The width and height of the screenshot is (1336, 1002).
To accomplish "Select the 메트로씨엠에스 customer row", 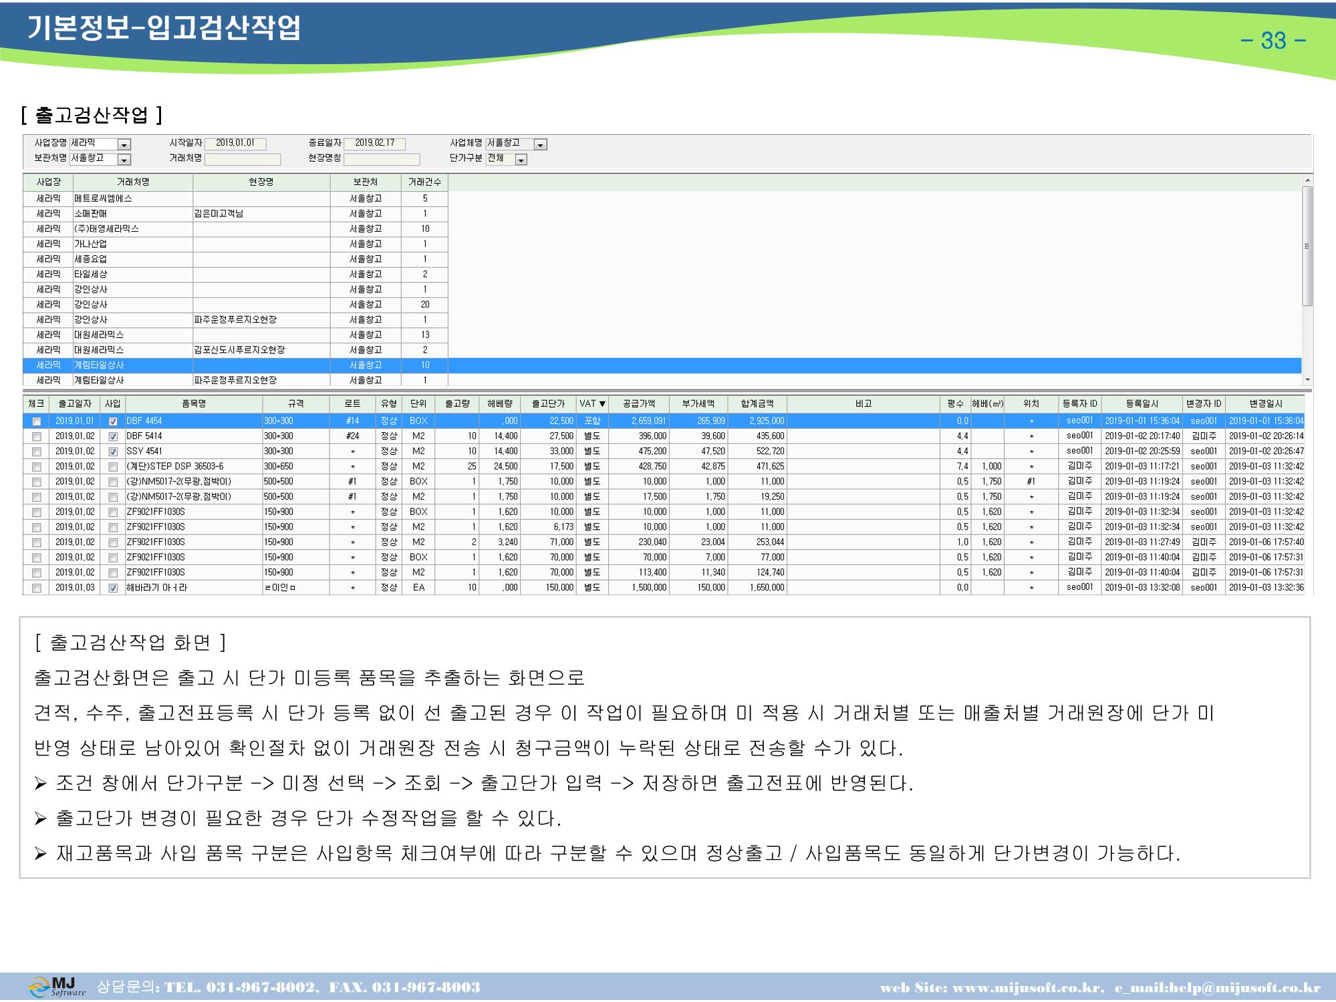I will coord(235,198).
